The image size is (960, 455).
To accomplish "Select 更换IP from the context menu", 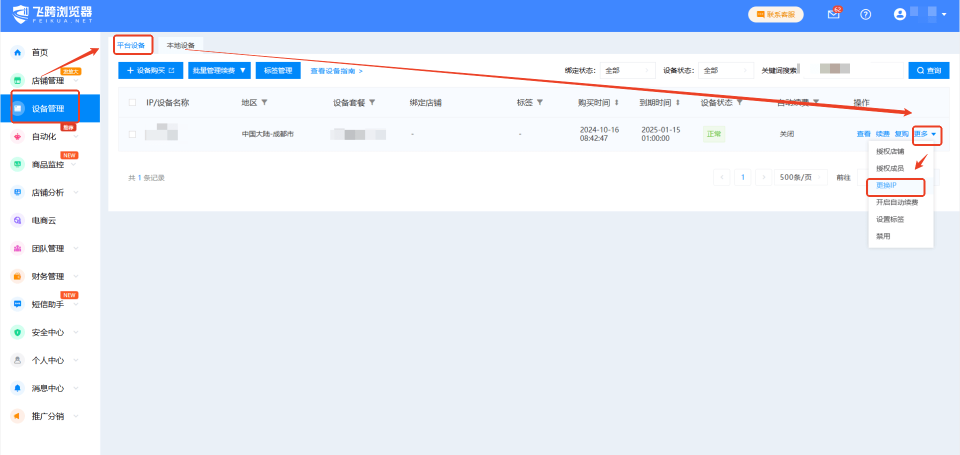I will pyautogui.click(x=887, y=185).
